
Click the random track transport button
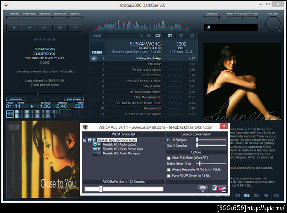pos(75,28)
